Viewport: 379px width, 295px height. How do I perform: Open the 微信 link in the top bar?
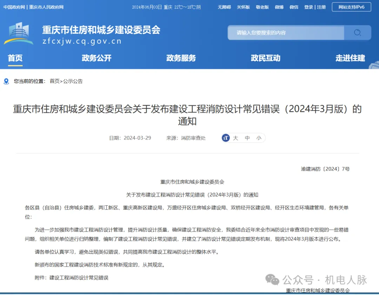click(x=294, y=7)
